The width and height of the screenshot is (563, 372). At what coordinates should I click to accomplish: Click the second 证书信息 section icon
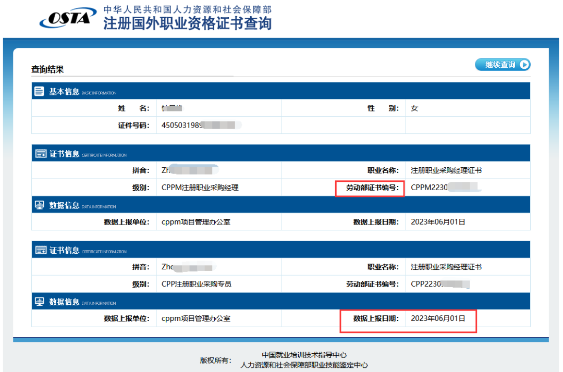tap(41, 250)
